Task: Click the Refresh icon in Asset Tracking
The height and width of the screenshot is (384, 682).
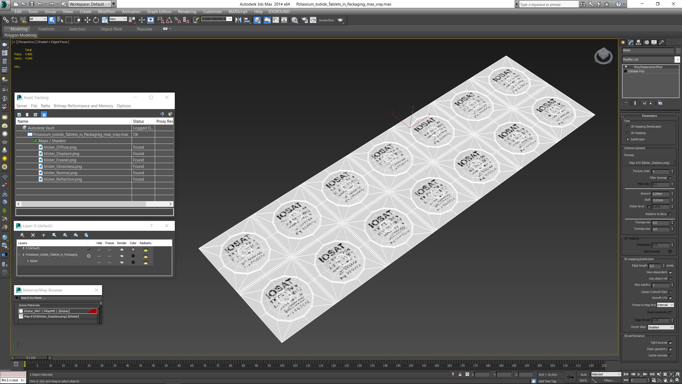Action: 19,114
